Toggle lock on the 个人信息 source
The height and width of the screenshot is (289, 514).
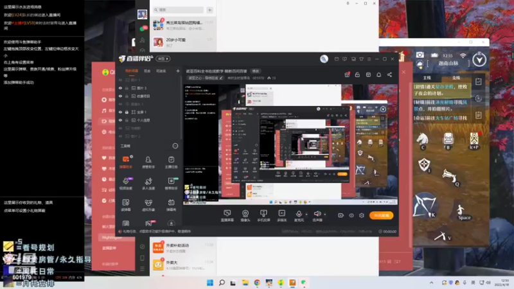[x=127, y=120]
